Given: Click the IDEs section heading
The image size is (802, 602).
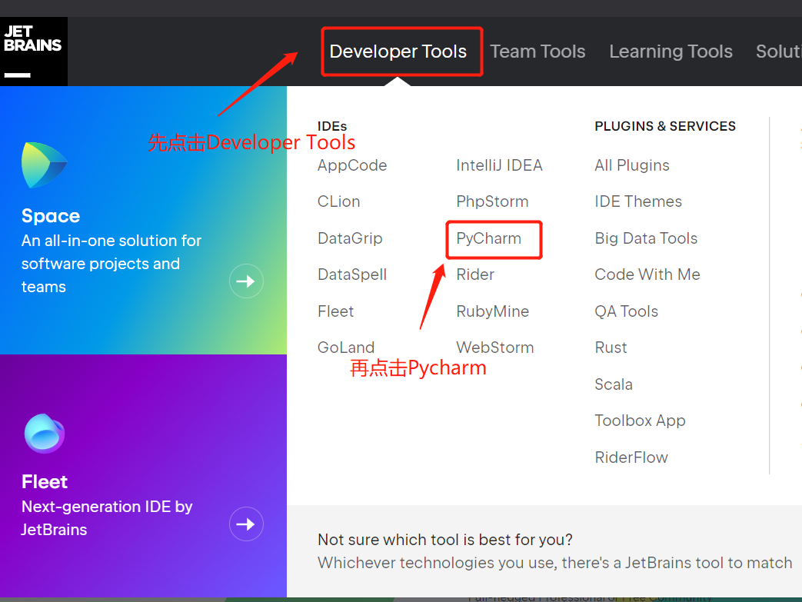Looking at the screenshot, I should 332,126.
